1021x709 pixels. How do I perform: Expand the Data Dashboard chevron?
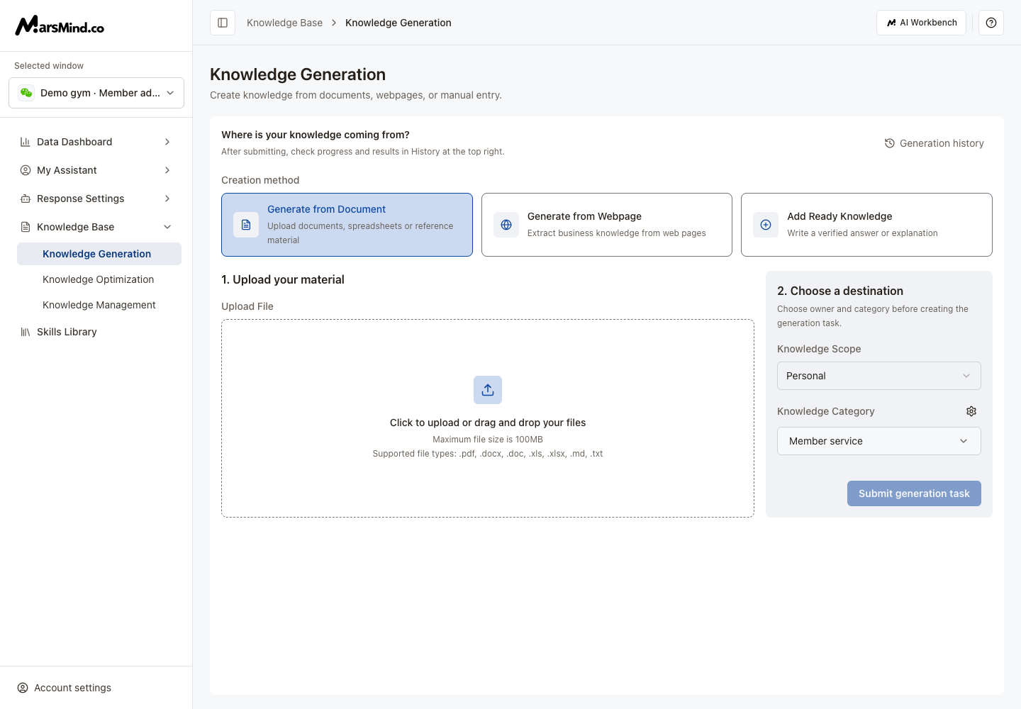pyautogui.click(x=167, y=142)
